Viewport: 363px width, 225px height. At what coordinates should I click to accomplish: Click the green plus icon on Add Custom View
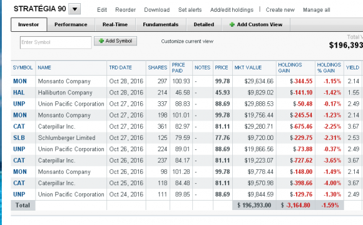coord(232,24)
